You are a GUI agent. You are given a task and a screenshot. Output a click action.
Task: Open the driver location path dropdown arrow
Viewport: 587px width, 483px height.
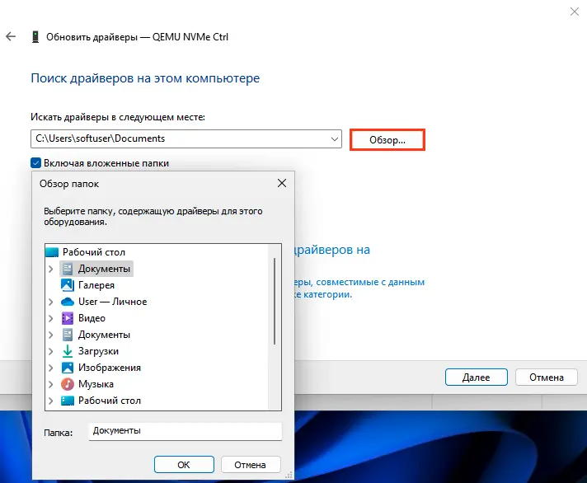click(332, 139)
